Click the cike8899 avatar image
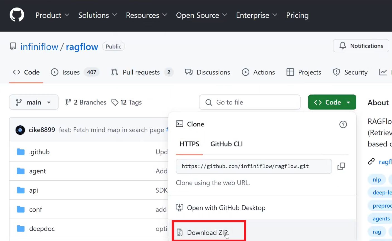 [x=20, y=130]
